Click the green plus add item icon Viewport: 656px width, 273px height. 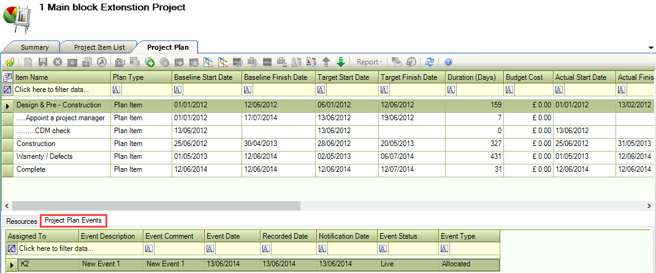click(149, 62)
